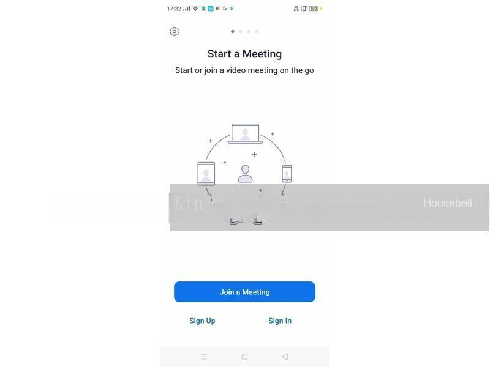Tap the tablet device illustration
The width and height of the screenshot is (490, 367).
206,174
